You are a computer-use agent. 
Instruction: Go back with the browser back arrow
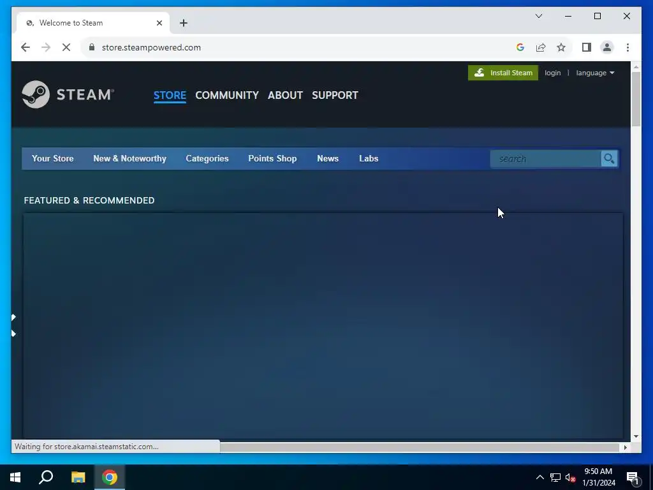pyautogui.click(x=26, y=47)
